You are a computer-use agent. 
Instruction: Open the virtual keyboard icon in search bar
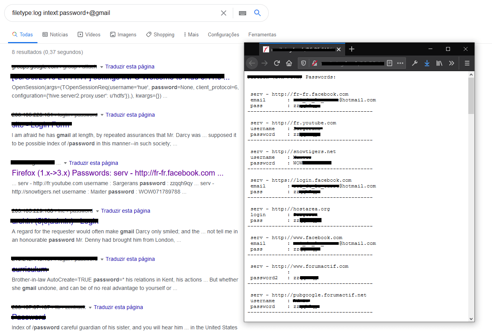click(242, 13)
